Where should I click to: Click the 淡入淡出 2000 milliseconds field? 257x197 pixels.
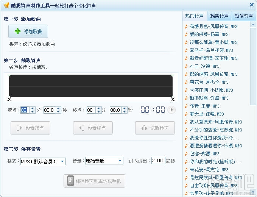[x=158, y=160]
